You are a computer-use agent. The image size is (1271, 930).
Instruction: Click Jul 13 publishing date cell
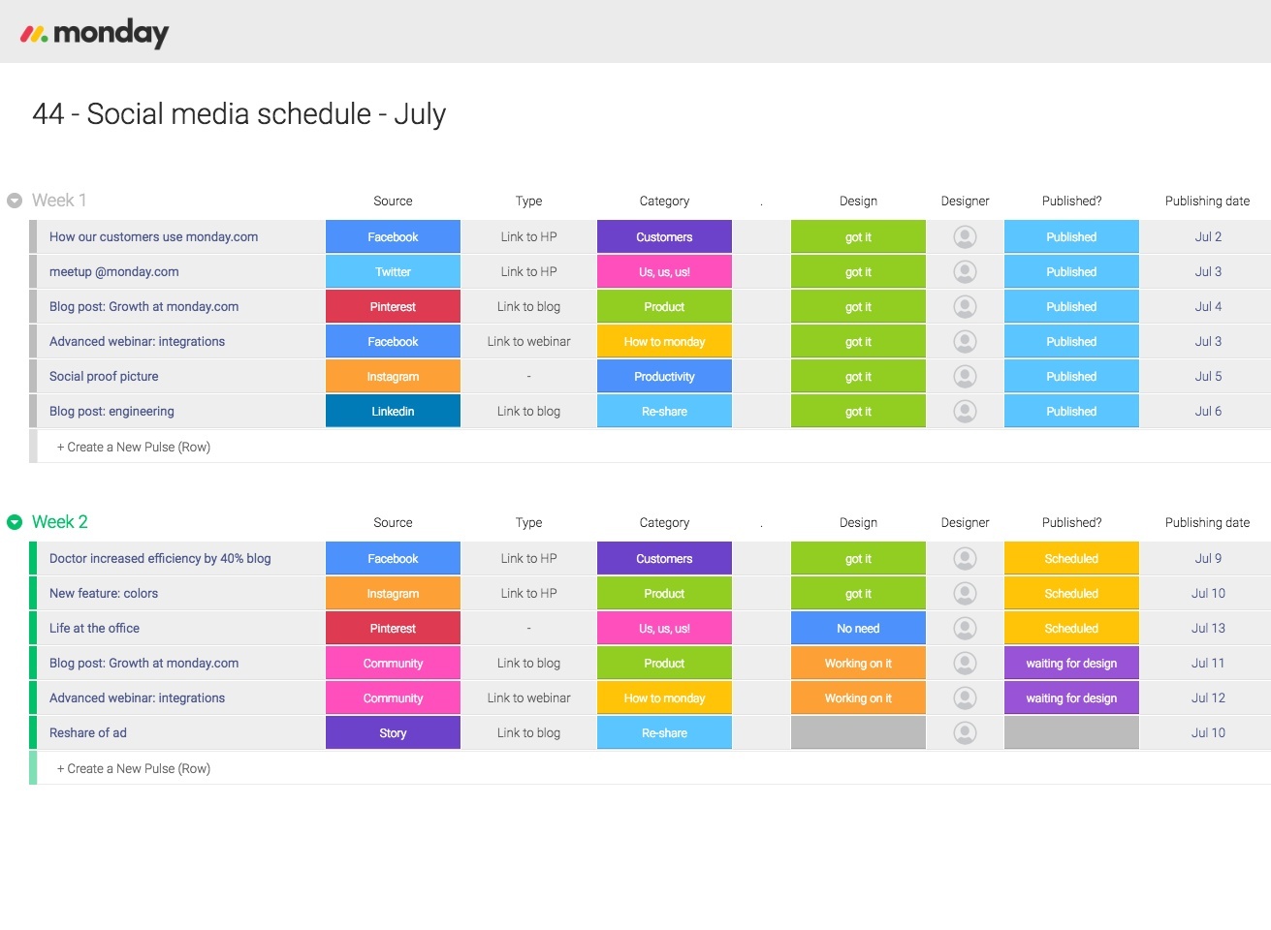1207,629
